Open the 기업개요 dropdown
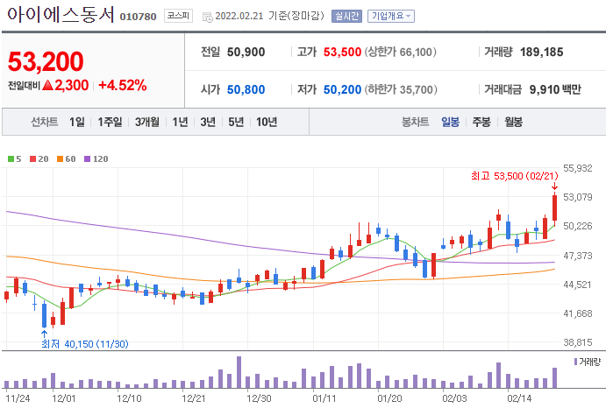The width and height of the screenshot is (606, 415). coord(391,16)
